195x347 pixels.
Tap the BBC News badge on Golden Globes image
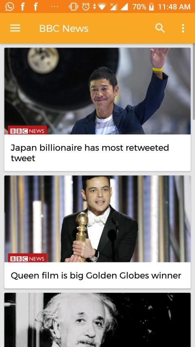pyautogui.click(x=27, y=258)
